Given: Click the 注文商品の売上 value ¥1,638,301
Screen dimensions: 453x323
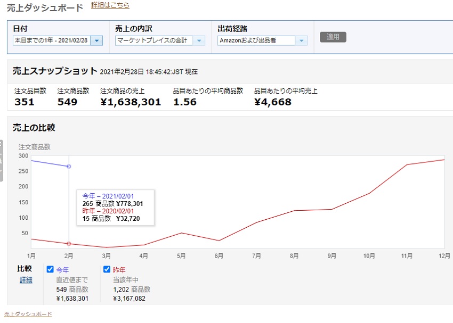Looking at the screenshot, I should pyautogui.click(x=131, y=102).
